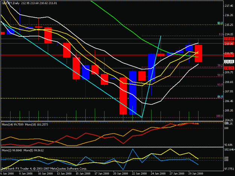Select the 216.35 price axis label
The width and height of the screenshot is (235, 176).
tap(229, 15)
